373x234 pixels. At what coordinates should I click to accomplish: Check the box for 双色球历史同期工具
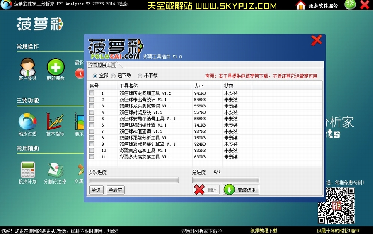tap(92, 93)
